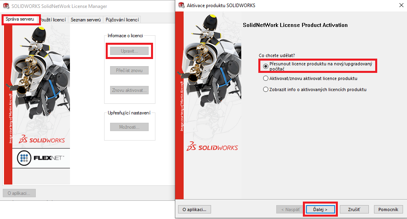The height and width of the screenshot is (219, 407).
Task: Click O aplikaci... in License Manager window
Action: (x=19, y=193)
